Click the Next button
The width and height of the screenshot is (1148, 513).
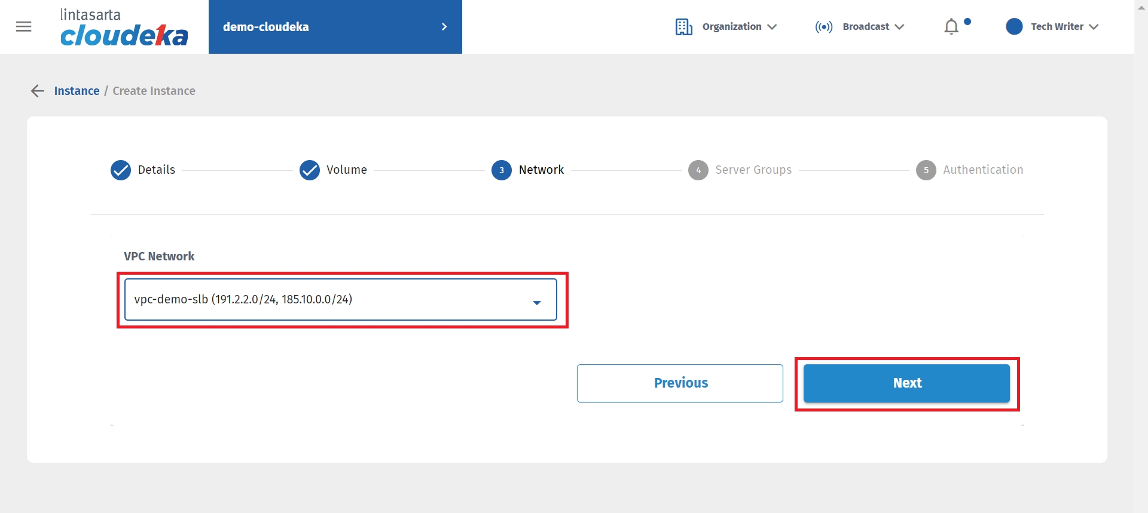(906, 383)
